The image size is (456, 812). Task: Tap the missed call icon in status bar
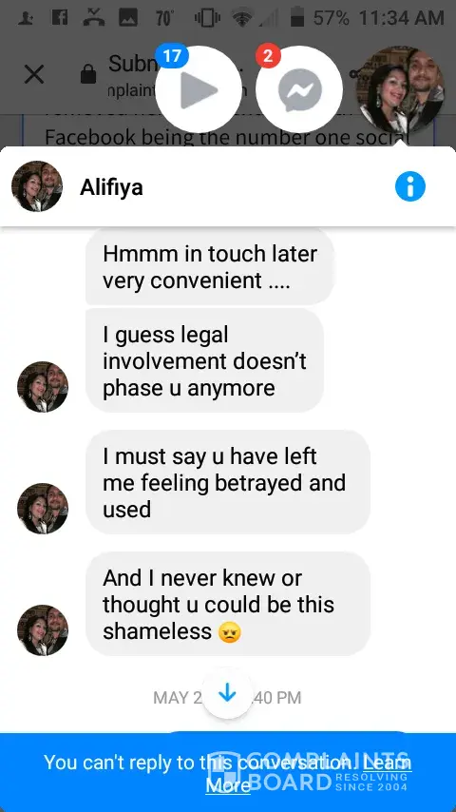93,18
